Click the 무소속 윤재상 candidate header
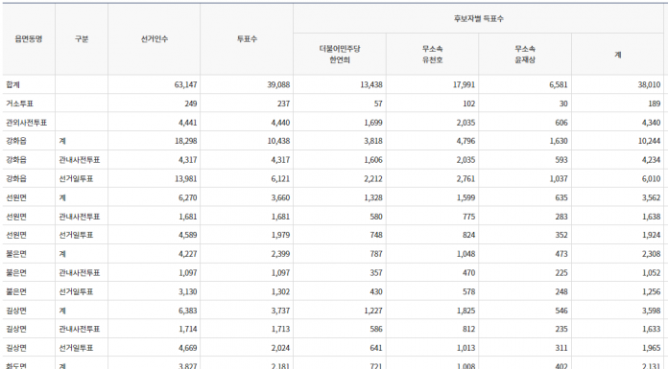This screenshot has height=369, width=668. tap(525, 55)
